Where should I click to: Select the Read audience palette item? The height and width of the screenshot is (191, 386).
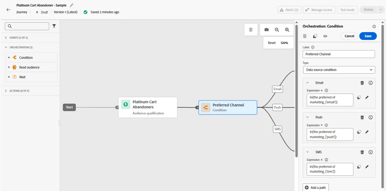pos(31,67)
